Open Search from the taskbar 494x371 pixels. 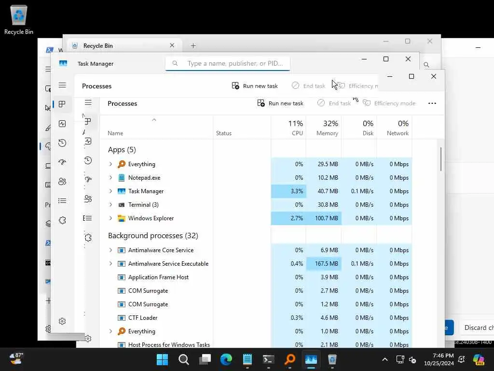pos(184,359)
